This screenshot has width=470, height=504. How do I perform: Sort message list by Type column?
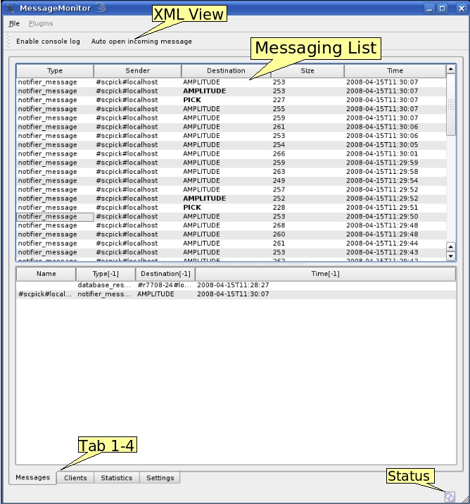tap(55, 71)
